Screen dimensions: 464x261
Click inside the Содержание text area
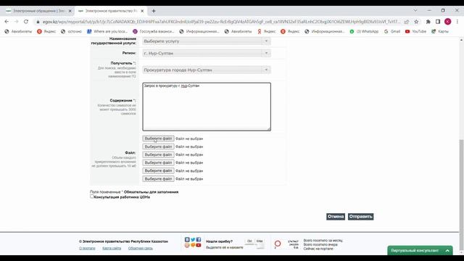tap(207, 107)
